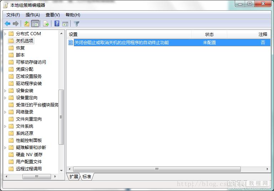Click tree pane scroll down arrow
Viewport: 274px width, 191px height.
(x=61, y=170)
